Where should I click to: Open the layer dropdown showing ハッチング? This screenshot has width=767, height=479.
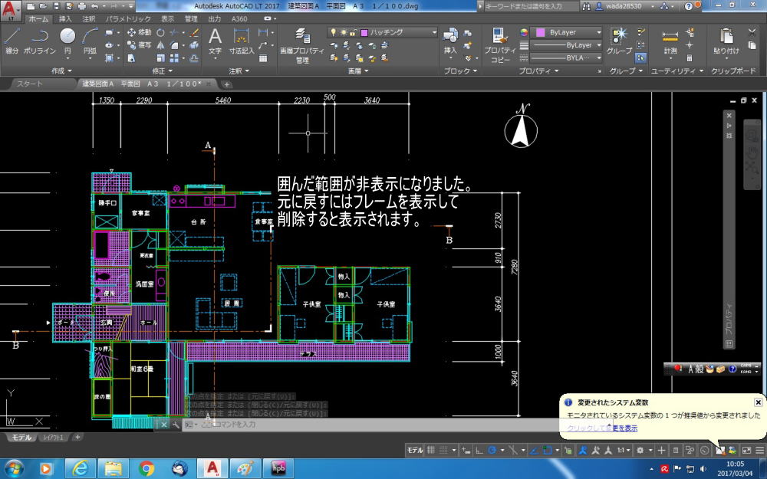tap(383, 32)
